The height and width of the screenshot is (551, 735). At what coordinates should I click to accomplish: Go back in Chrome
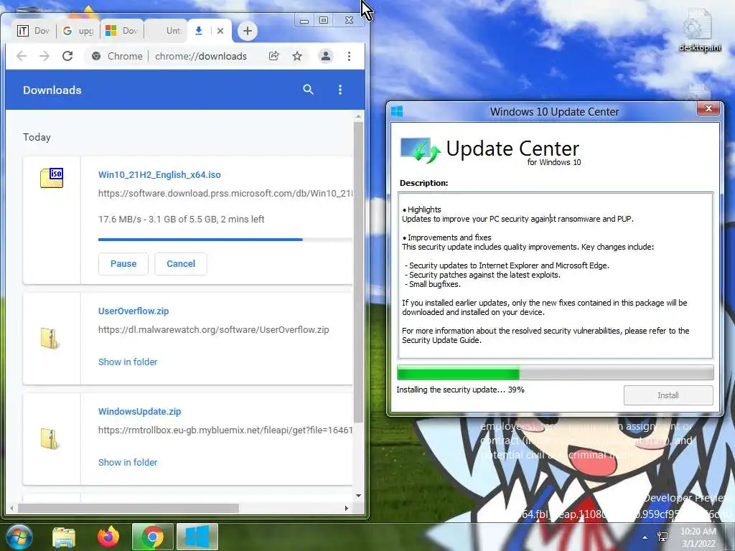coord(22,56)
